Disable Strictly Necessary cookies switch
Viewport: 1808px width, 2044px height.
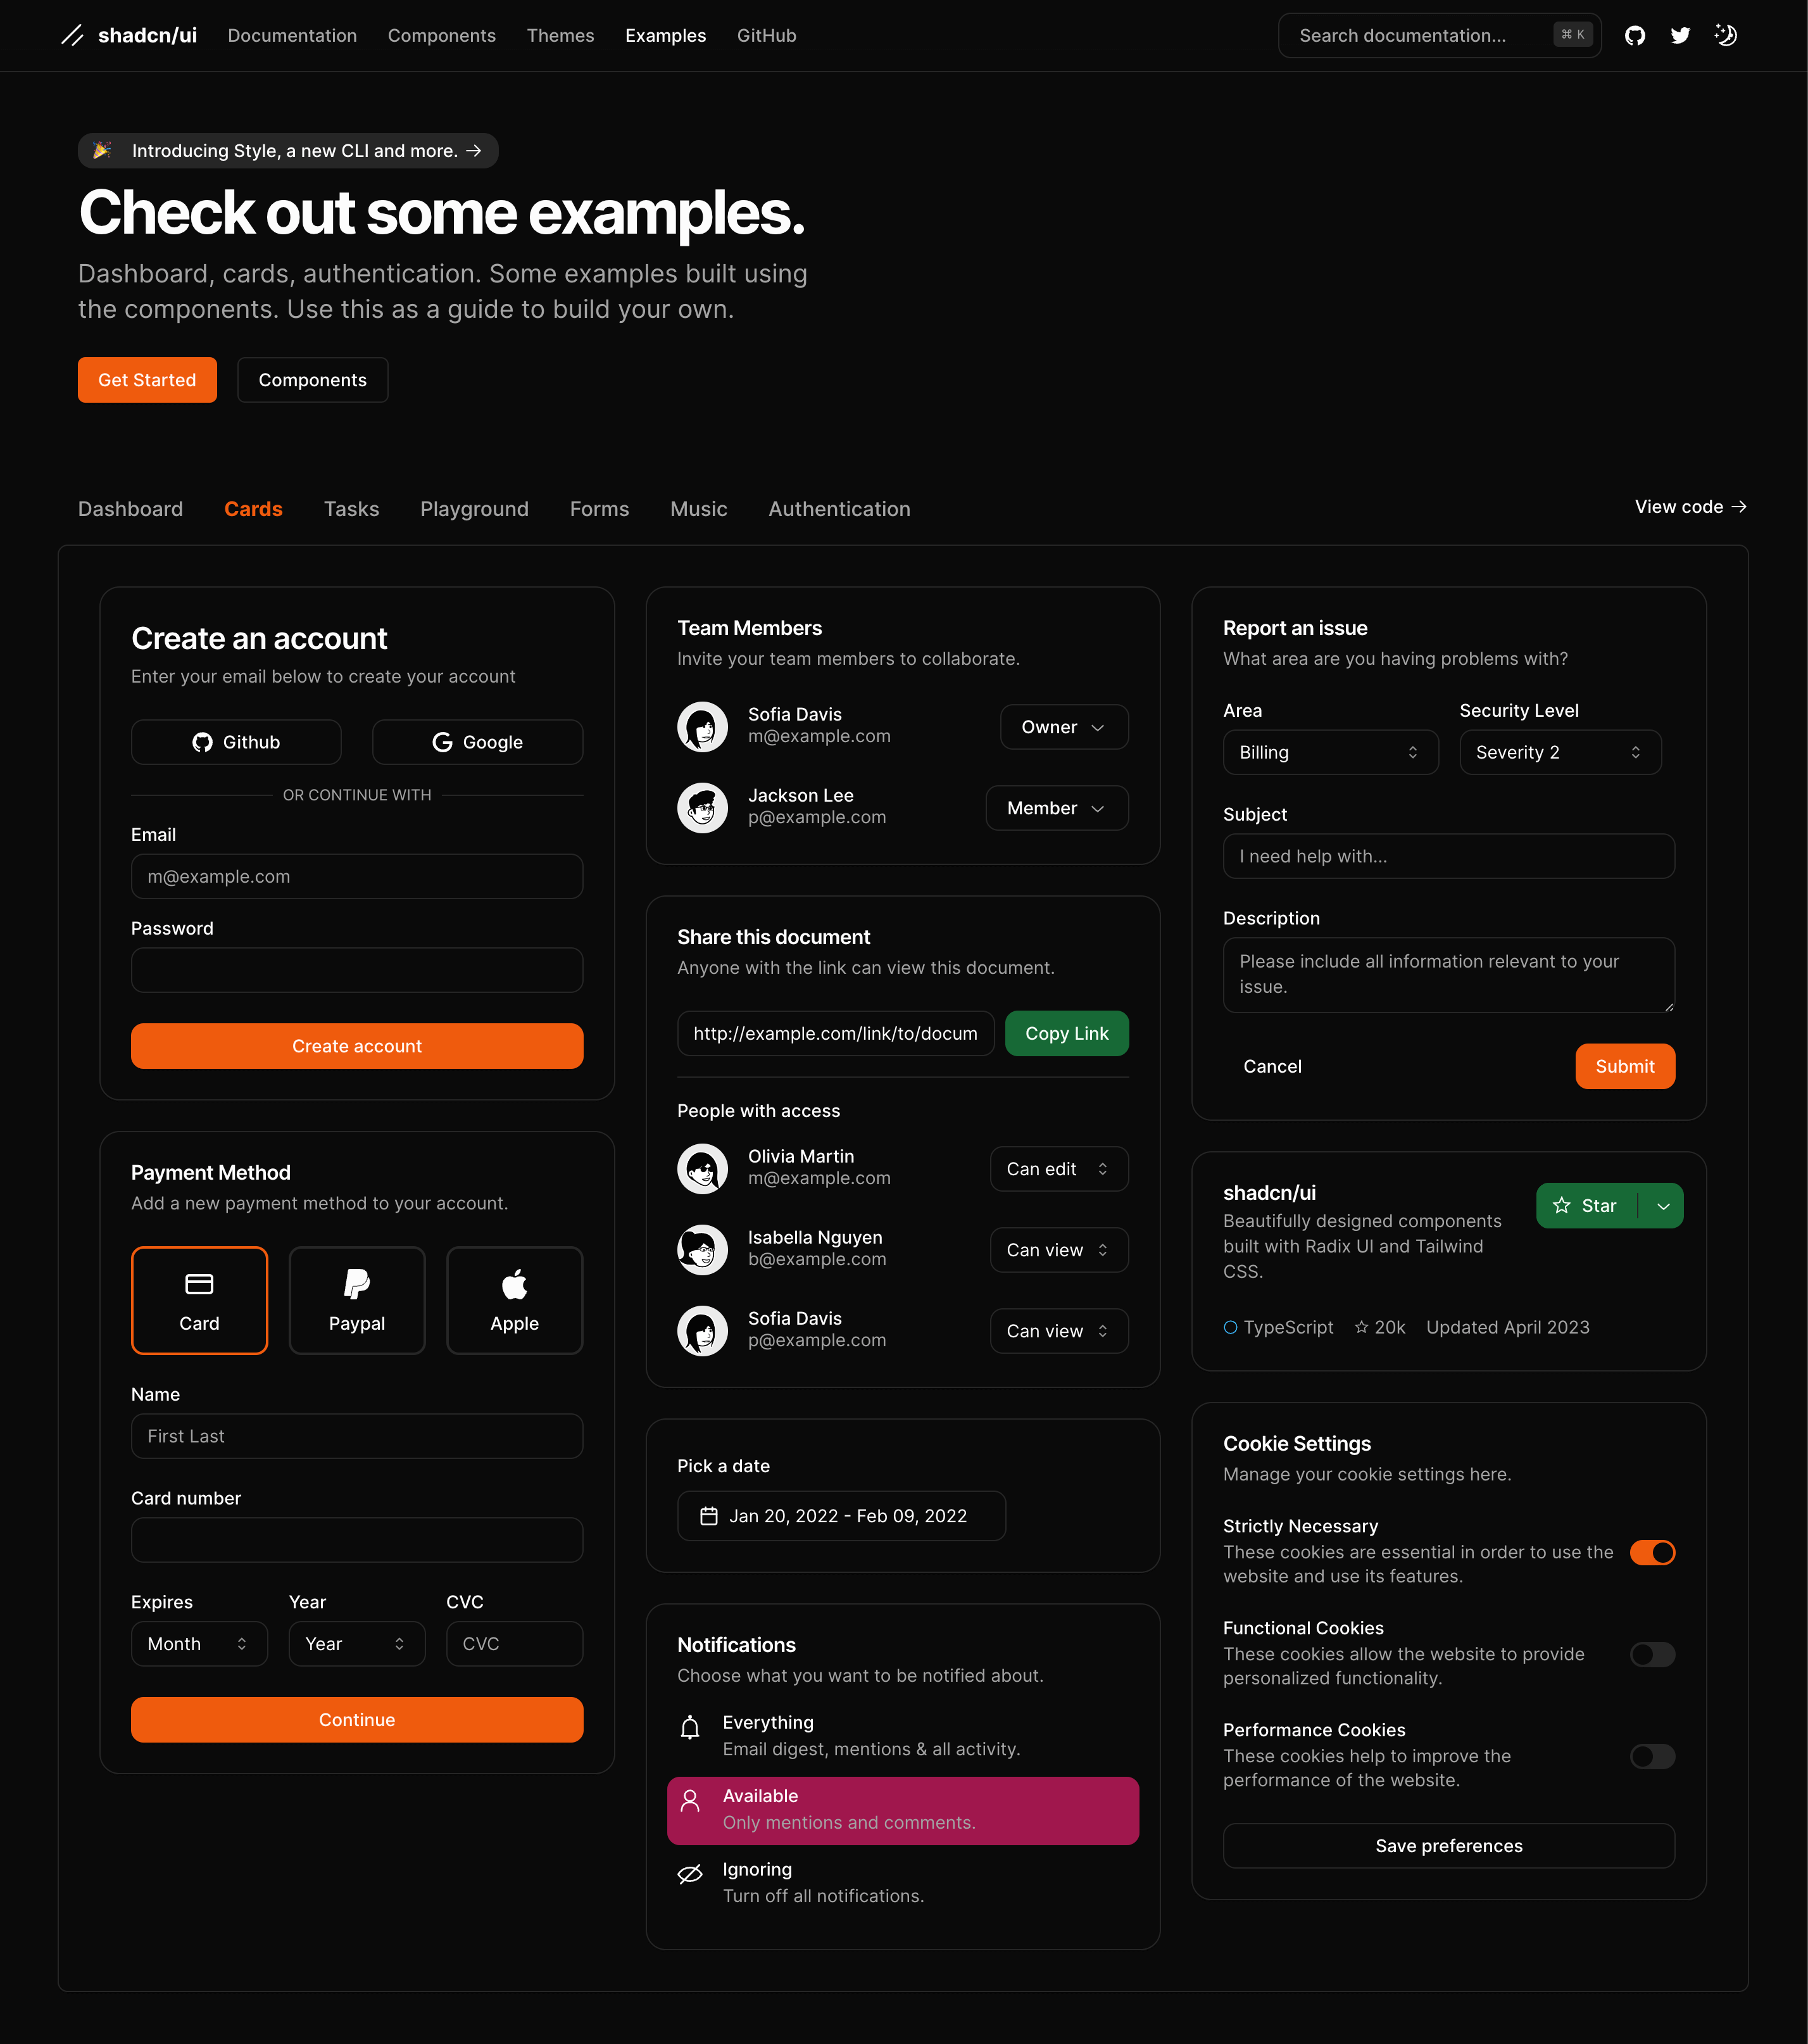1652,1552
